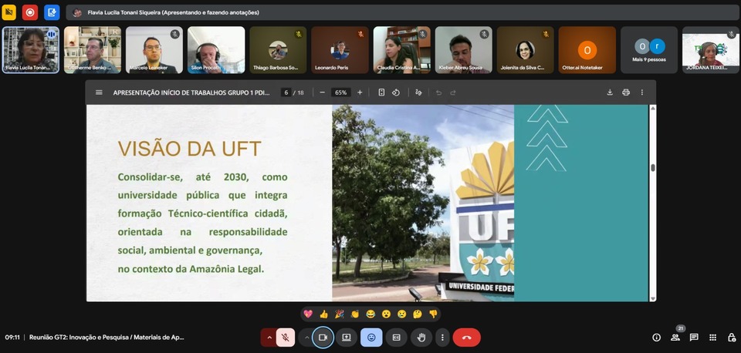Open the chat panel icon
Image resolution: width=741 pixels, height=353 pixels.
694,338
